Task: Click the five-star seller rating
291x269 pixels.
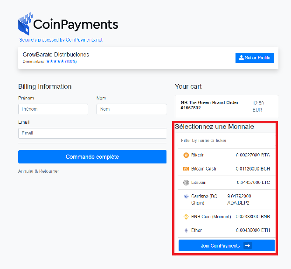Action: coord(55,61)
